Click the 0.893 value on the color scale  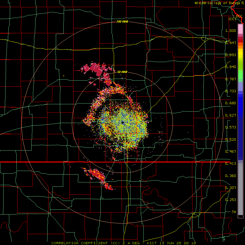231,55
